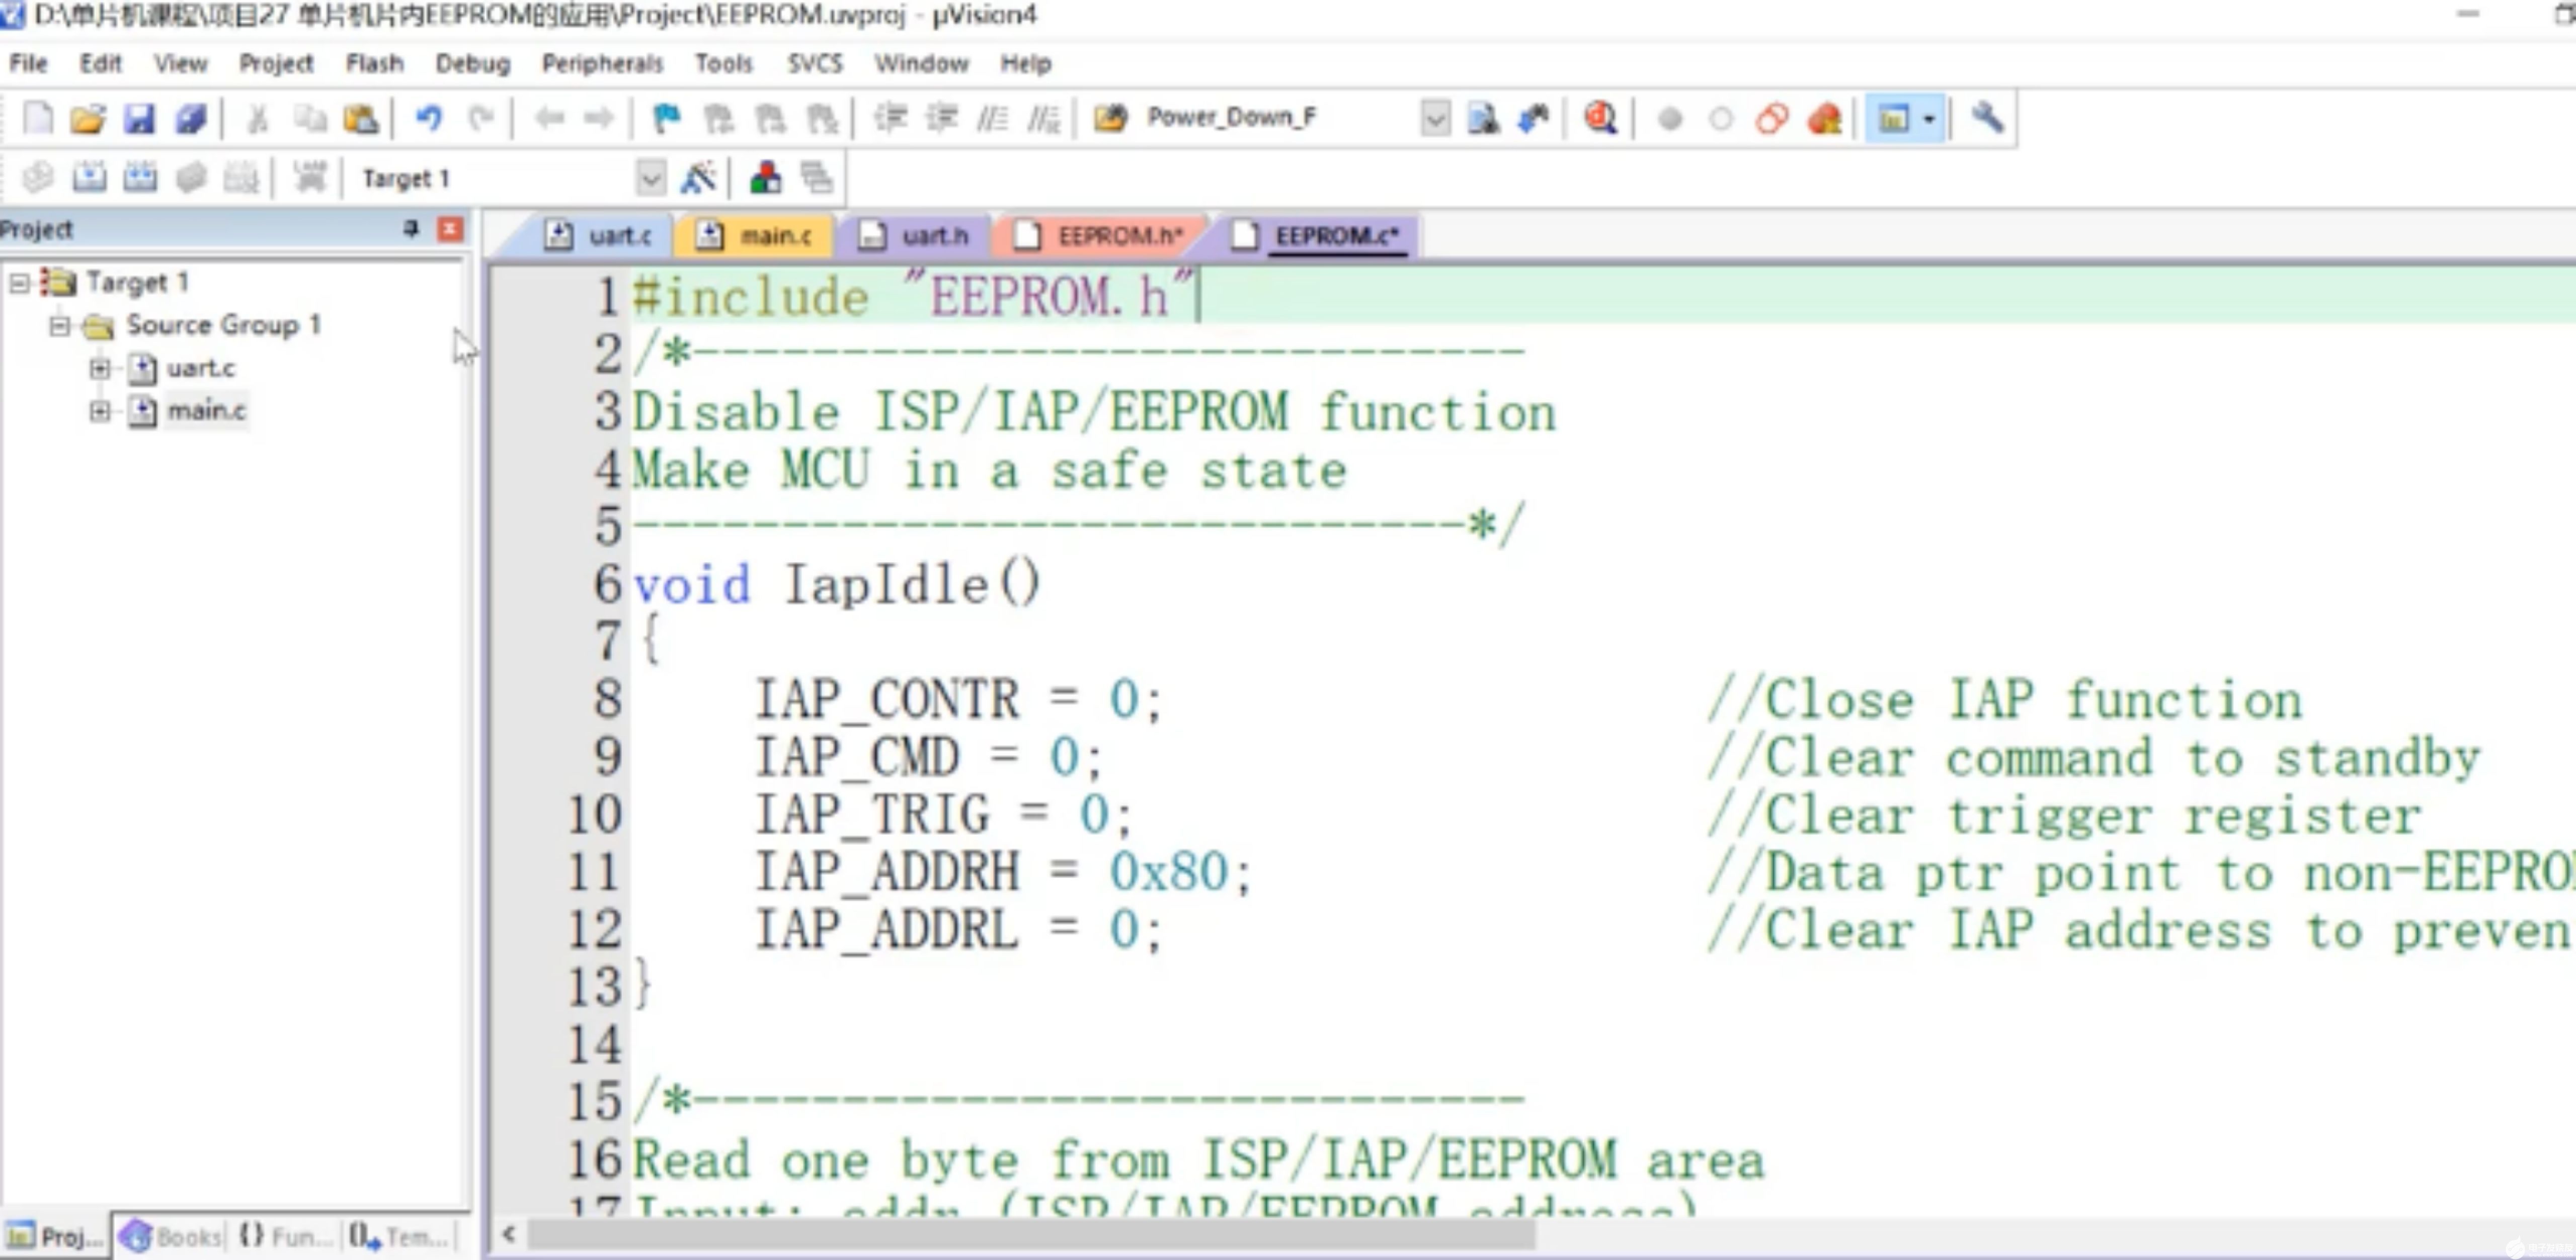Start the debug session with the magnifier icon
Screen dimensions: 2576x1260
(1601, 119)
